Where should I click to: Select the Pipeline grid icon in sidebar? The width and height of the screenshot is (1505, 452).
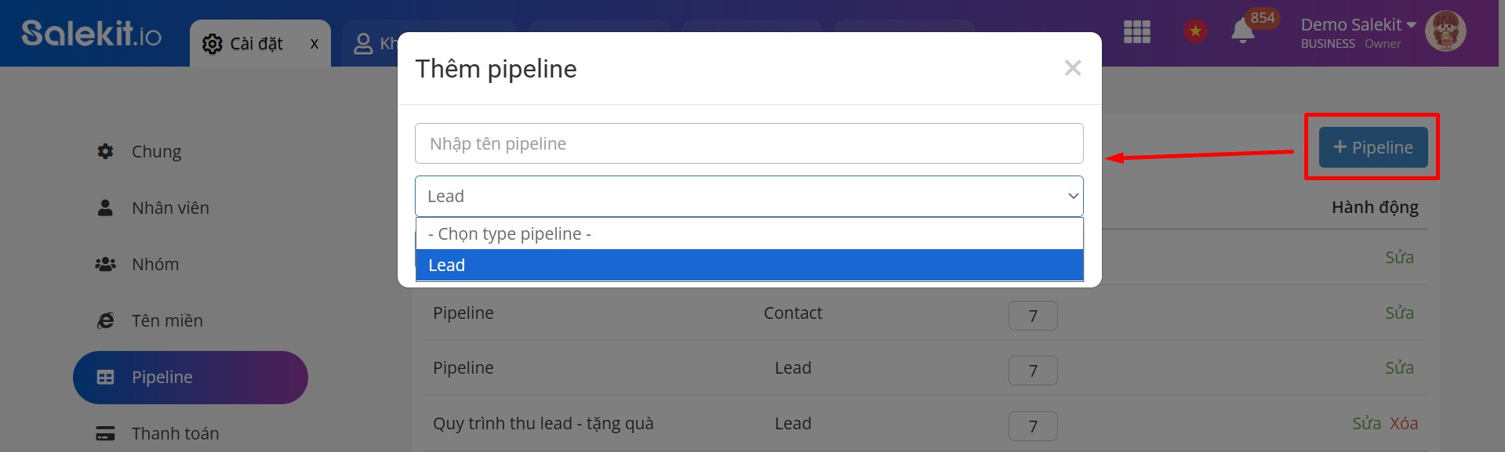click(105, 376)
